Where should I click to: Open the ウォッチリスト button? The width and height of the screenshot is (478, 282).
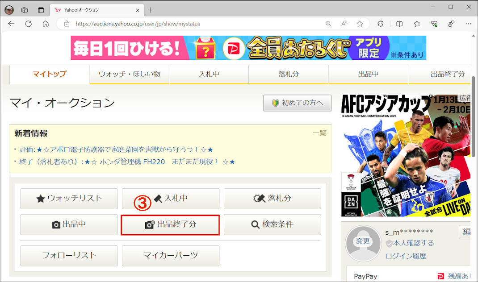pos(69,199)
